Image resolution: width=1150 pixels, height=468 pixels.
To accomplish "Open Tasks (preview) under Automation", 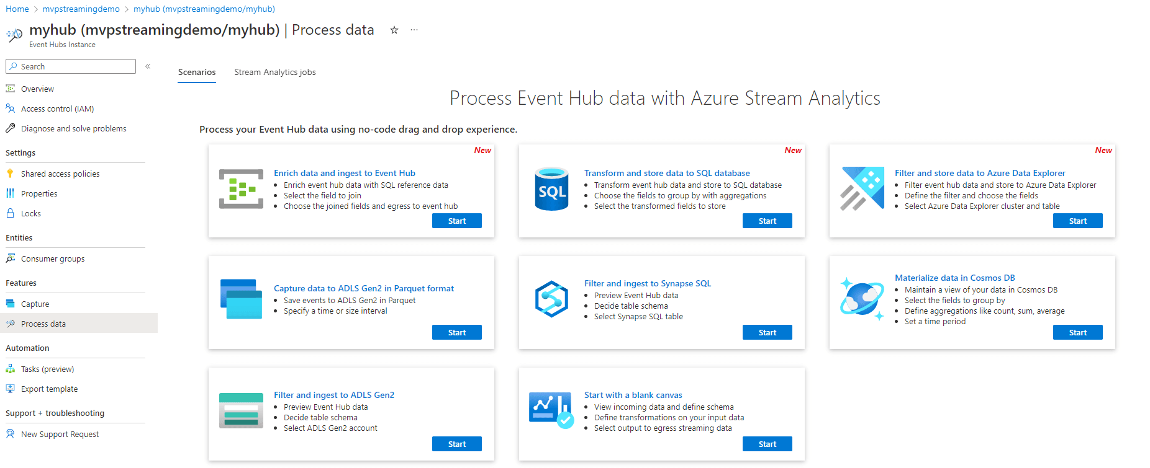I will coord(47,369).
